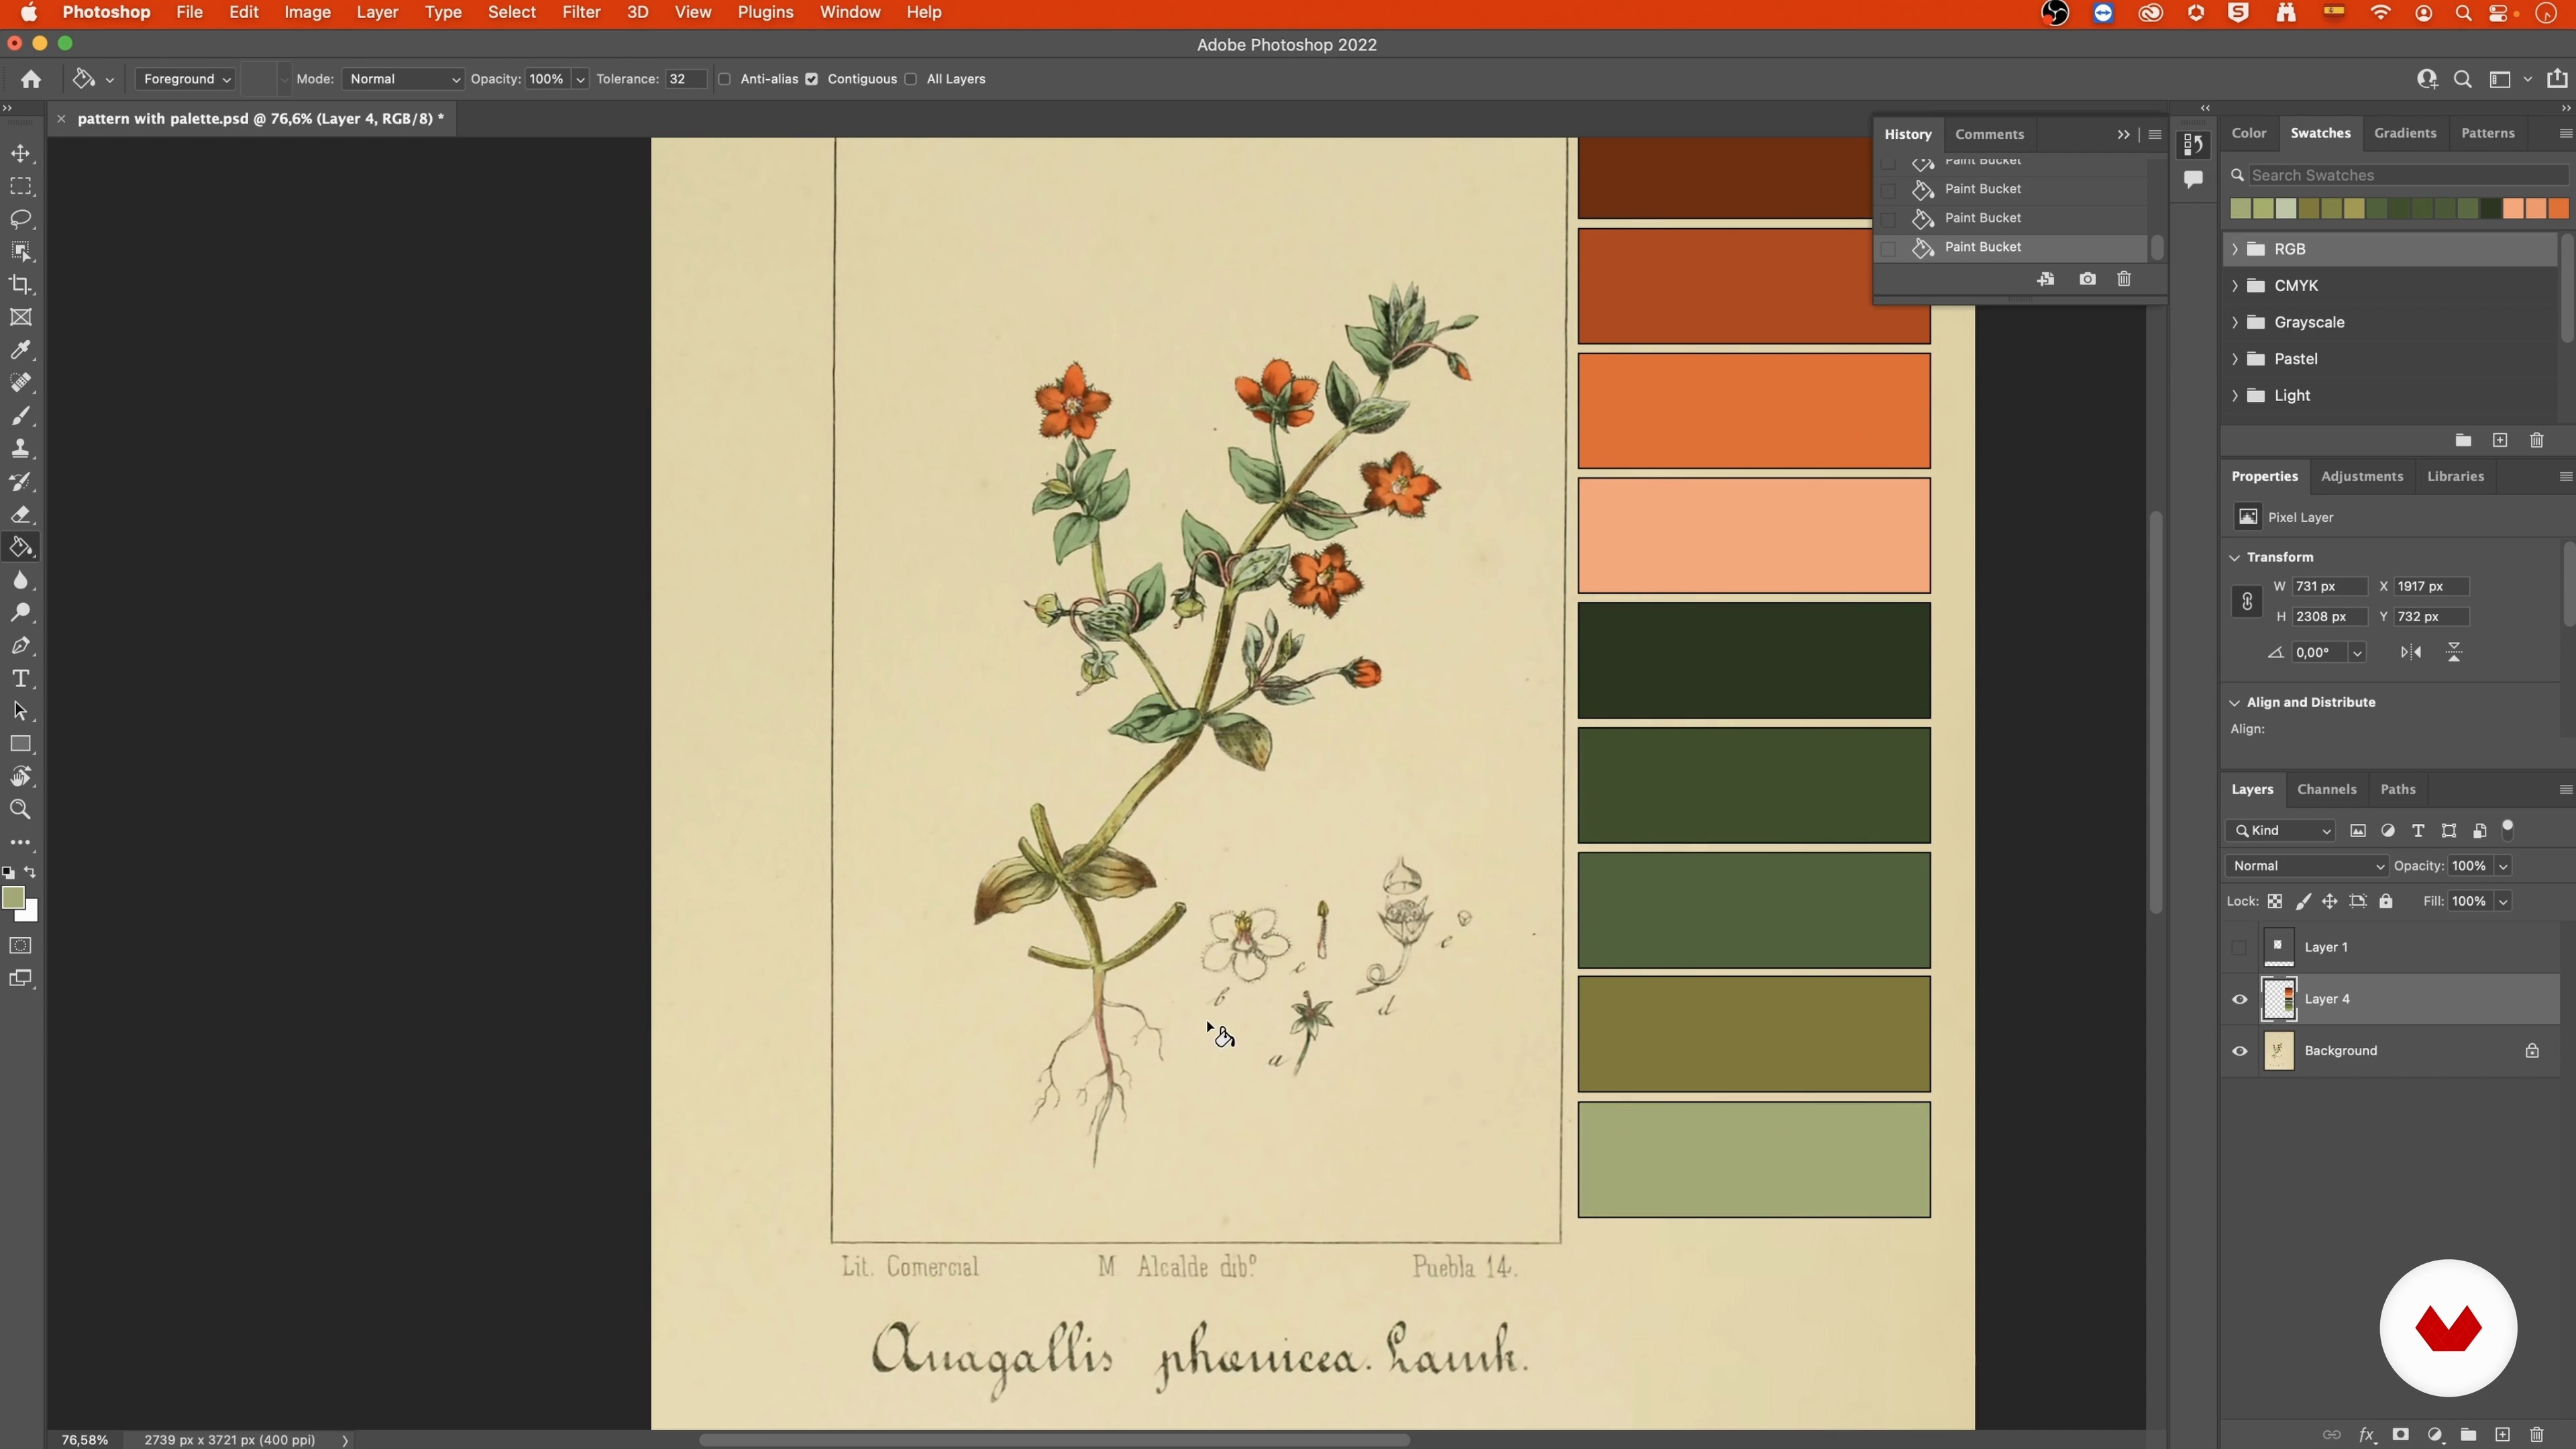
Task: Select the Eyedropper tool
Action: (21, 350)
